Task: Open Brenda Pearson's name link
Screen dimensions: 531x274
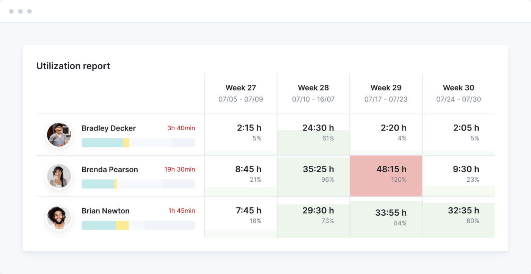Action: click(110, 170)
